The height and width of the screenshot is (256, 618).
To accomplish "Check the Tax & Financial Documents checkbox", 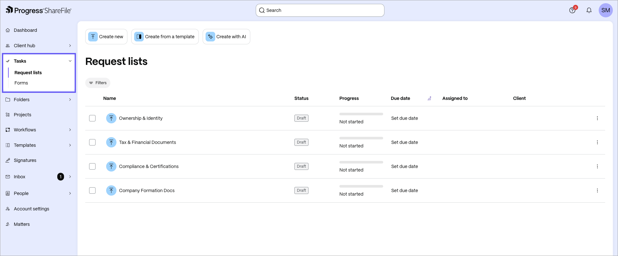I will click(x=92, y=142).
